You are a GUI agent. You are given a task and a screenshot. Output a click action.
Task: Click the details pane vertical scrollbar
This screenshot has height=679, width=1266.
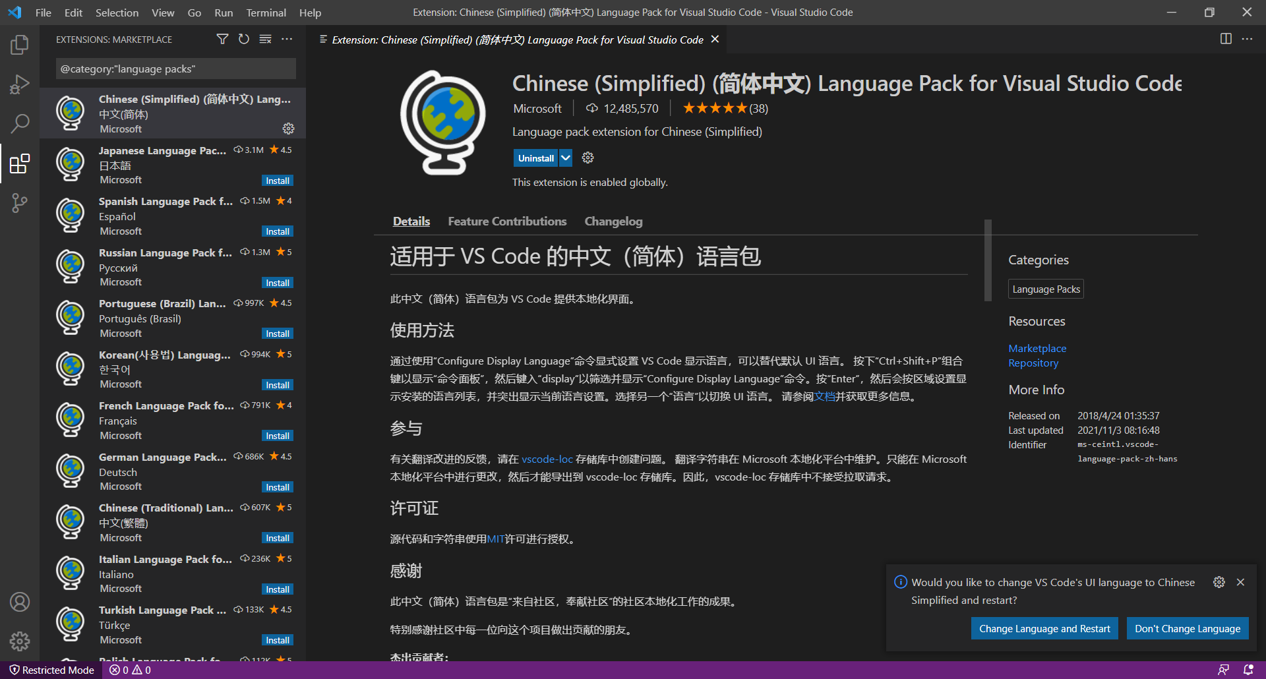click(988, 260)
